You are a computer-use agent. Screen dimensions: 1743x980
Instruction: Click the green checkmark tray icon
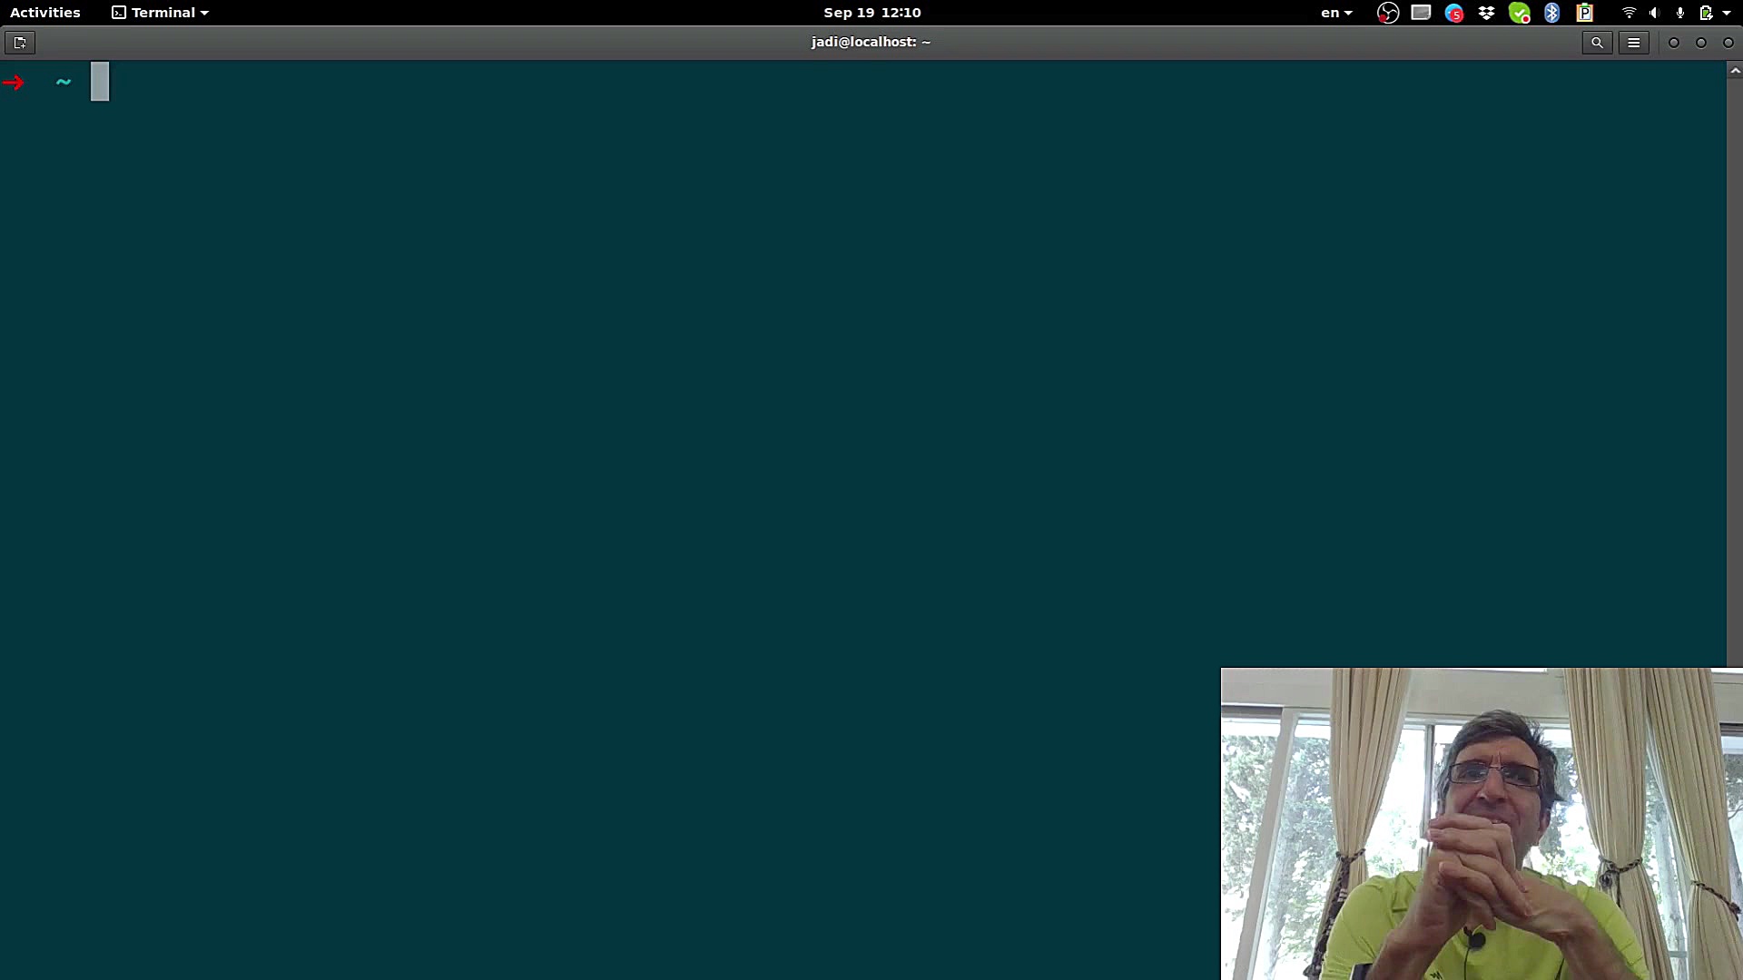click(x=1519, y=13)
